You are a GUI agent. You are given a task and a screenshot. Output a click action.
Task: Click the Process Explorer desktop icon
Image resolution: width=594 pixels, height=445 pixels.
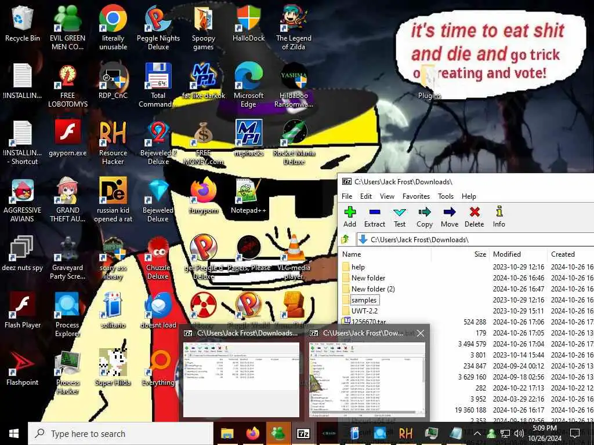point(67,315)
